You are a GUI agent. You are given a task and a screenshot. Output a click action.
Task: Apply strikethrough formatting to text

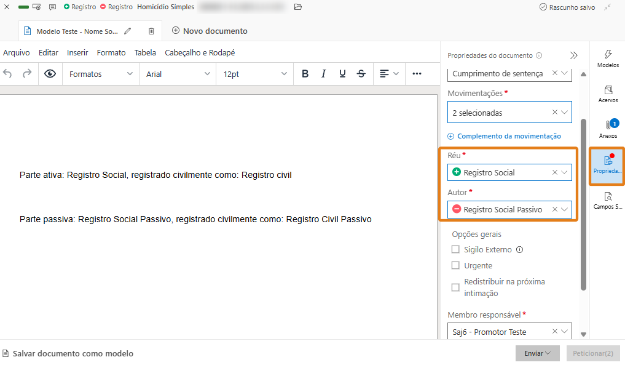coord(361,73)
